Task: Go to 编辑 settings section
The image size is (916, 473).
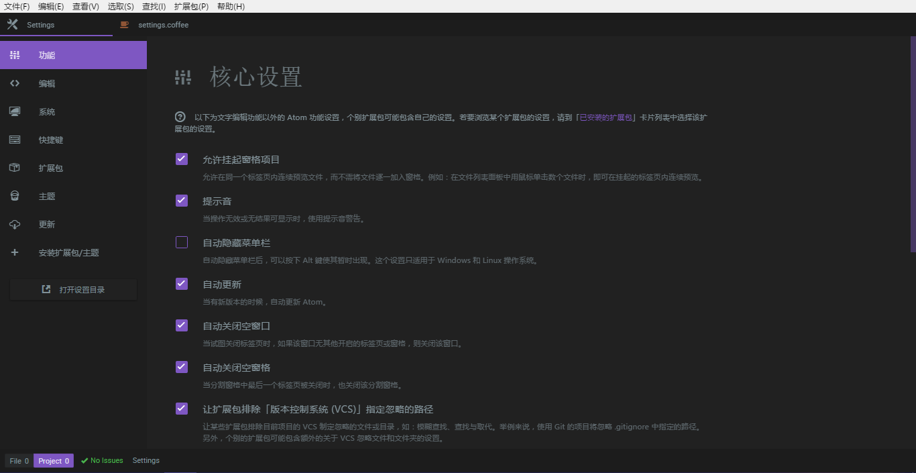Action: [x=73, y=83]
